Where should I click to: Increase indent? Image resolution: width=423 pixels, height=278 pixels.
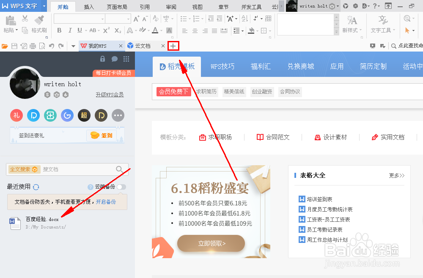pos(220,19)
